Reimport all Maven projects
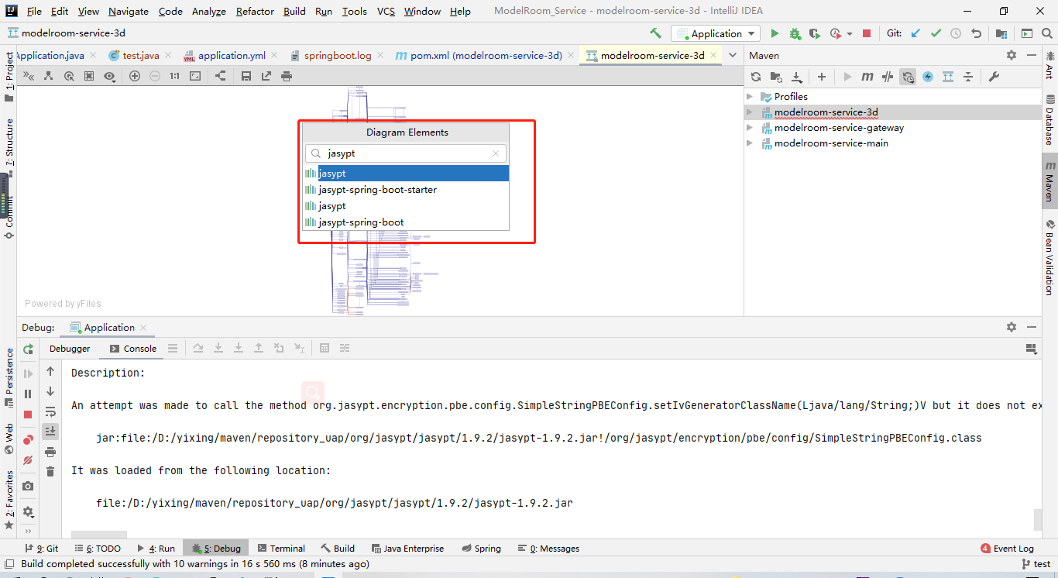The width and height of the screenshot is (1058, 578). click(756, 77)
